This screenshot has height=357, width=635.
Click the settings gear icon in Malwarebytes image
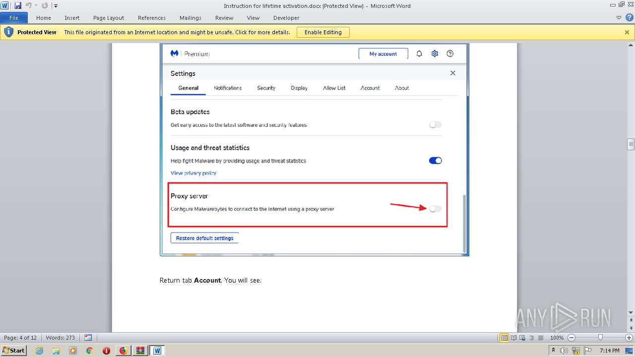coord(435,54)
